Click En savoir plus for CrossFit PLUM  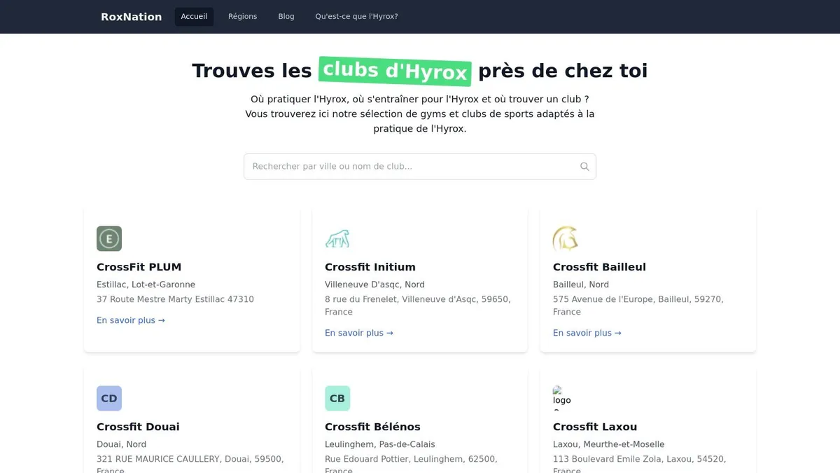(x=131, y=320)
